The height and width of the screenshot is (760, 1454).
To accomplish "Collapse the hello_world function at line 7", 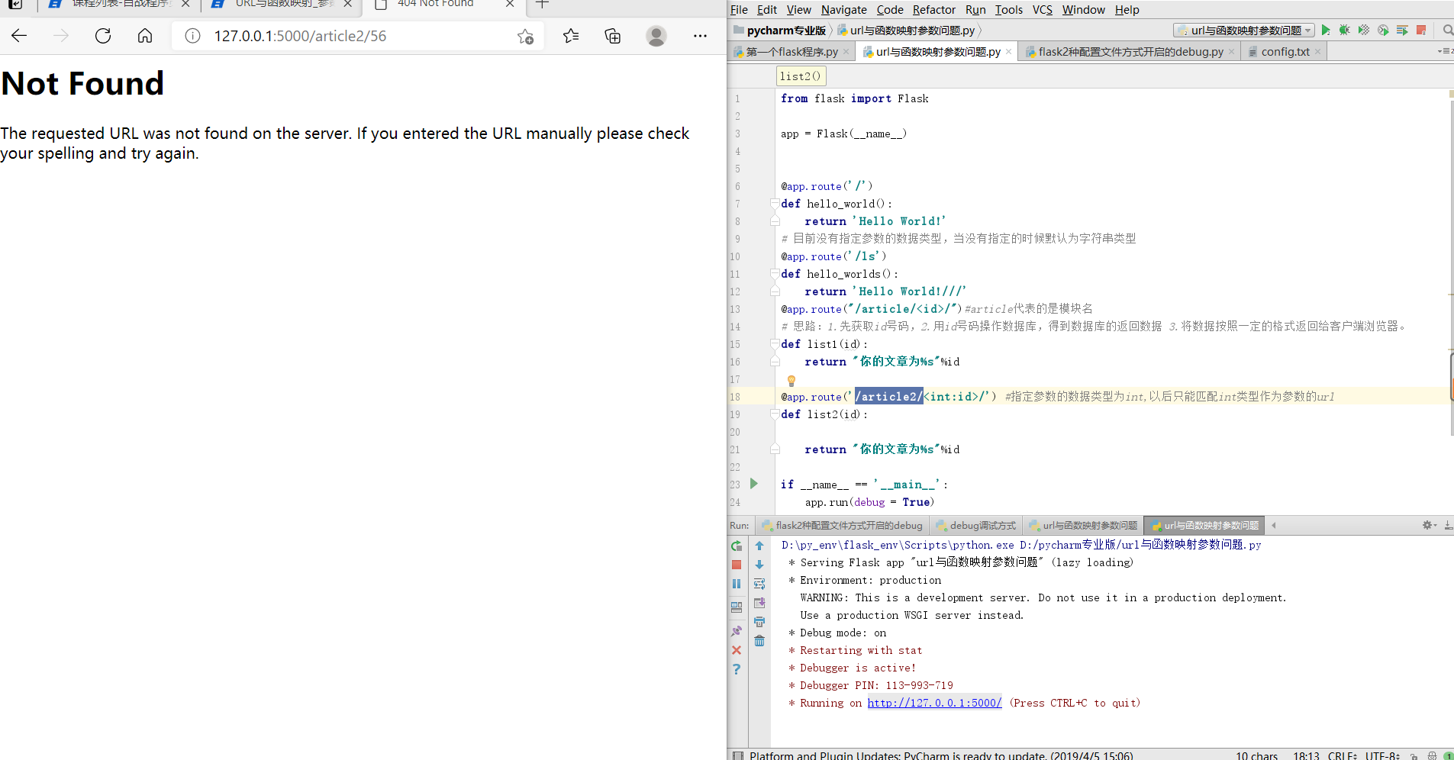I will pos(775,204).
